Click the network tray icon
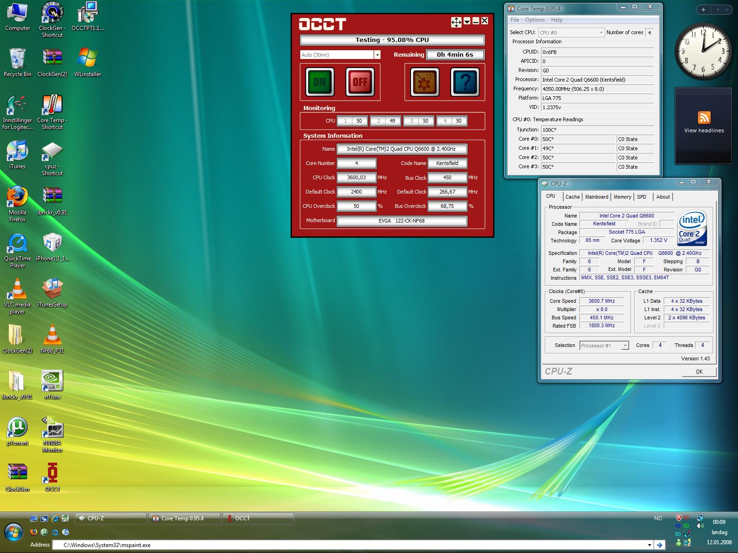Image resolution: width=738 pixels, height=553 pixels. [x=700, y=518]
